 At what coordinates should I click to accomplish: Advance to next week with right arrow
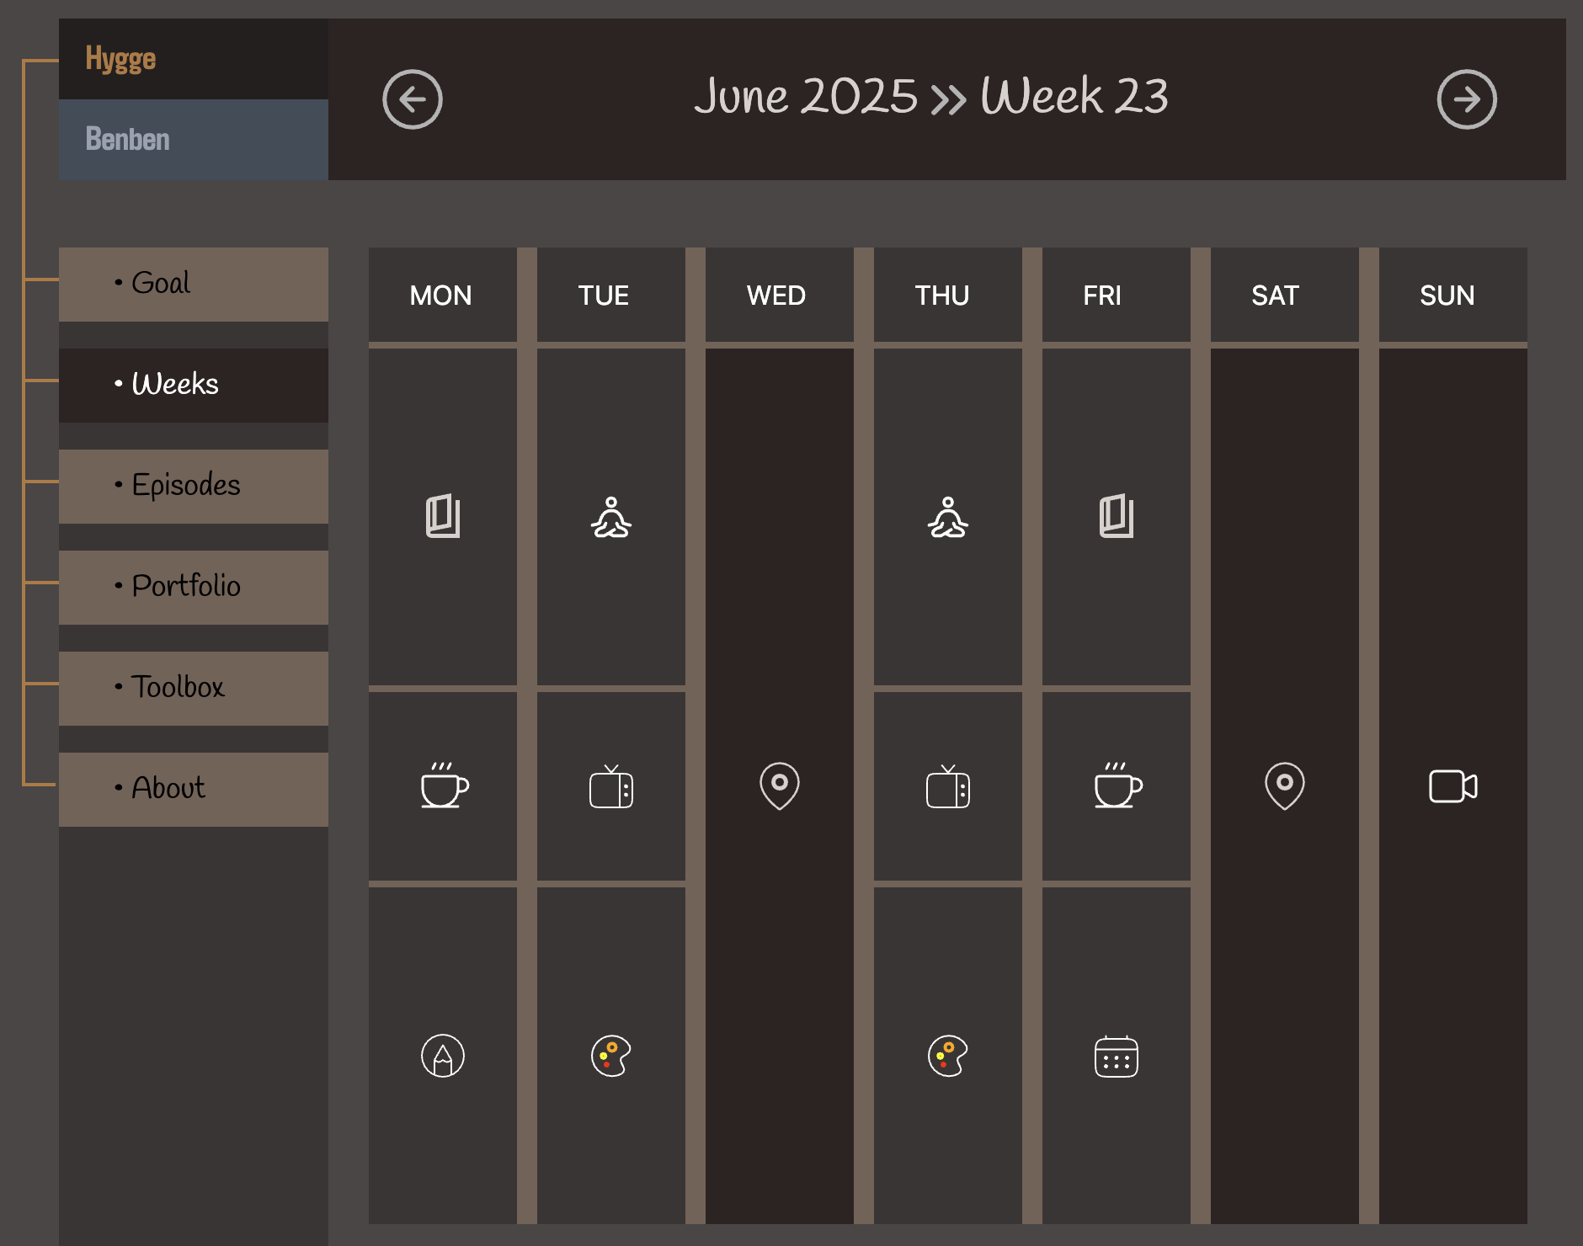pos(1467,99)
